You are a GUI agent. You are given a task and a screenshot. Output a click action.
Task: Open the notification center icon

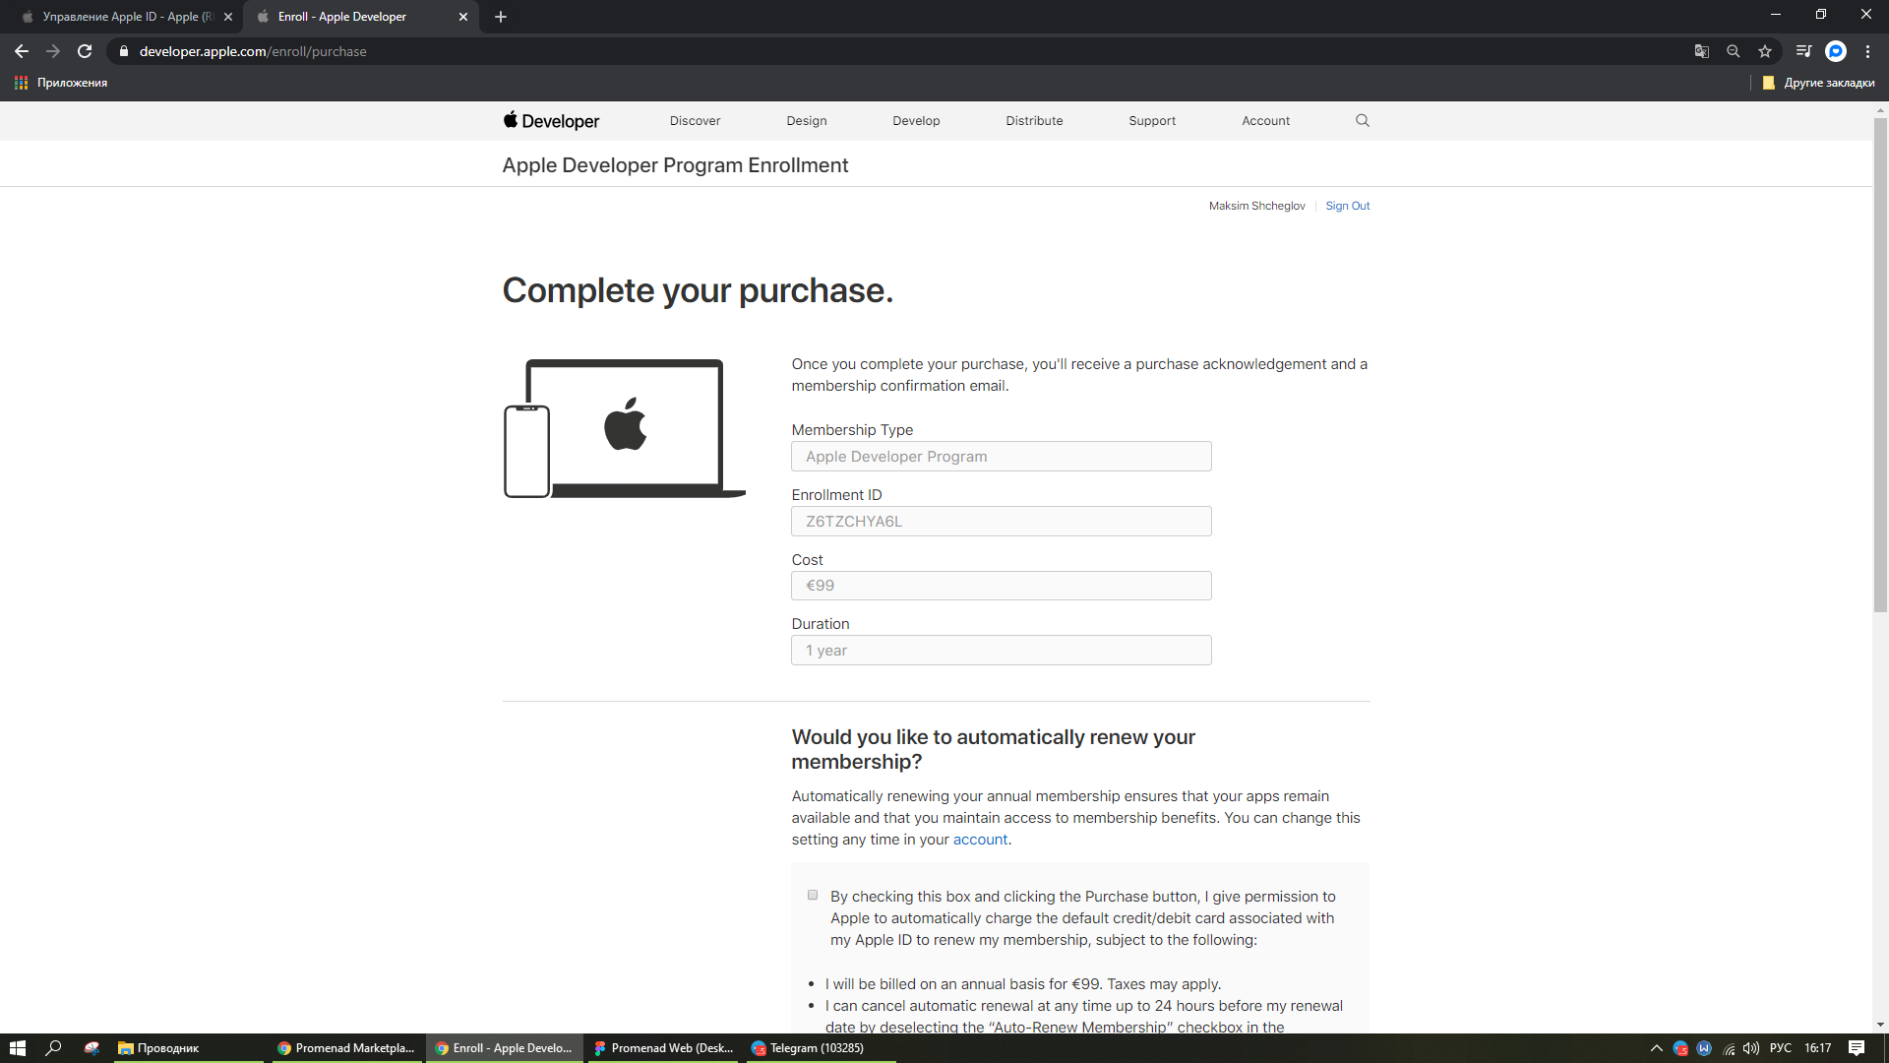(1857, 1048)
